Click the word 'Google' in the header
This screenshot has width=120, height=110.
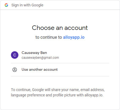pos(37,5)
